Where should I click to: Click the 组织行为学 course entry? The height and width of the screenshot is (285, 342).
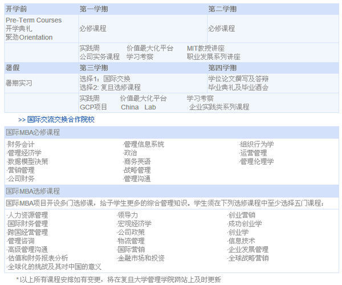click(256, 144)
